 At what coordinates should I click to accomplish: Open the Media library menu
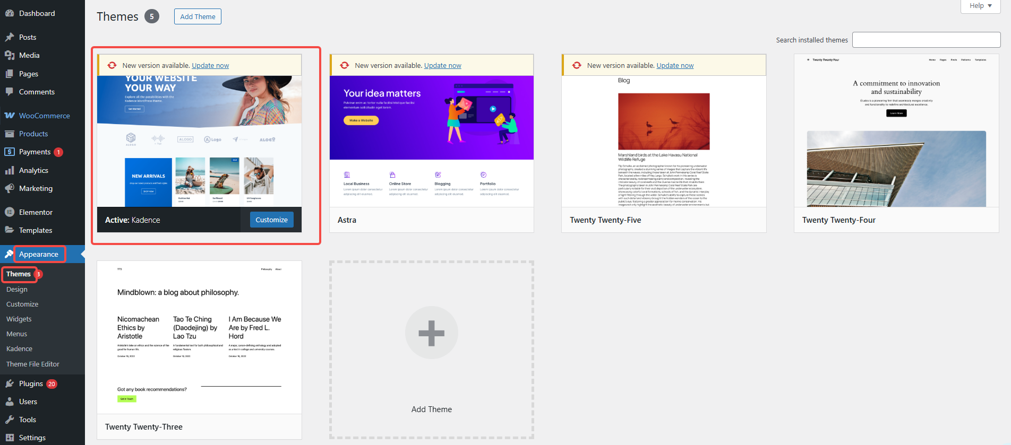pos(29,55)
